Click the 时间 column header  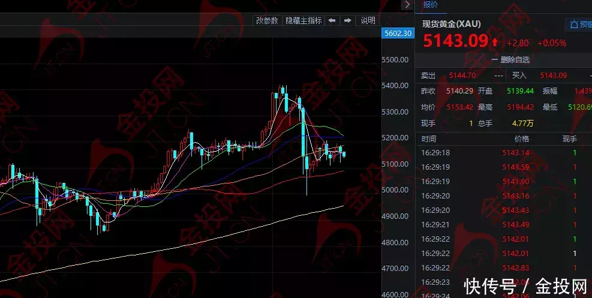(429, 139)
